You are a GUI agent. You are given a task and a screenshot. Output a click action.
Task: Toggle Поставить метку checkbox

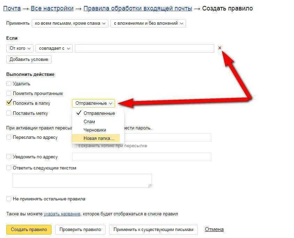(9, 113)
